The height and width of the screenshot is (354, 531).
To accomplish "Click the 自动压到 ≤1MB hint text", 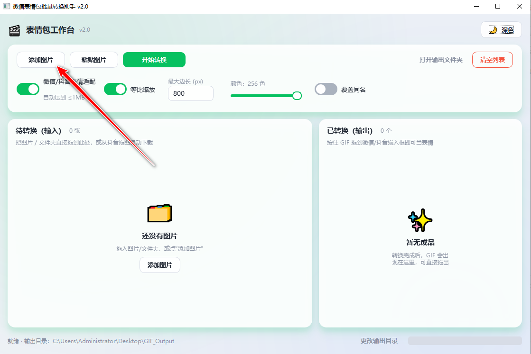I will tap(64, 97).
